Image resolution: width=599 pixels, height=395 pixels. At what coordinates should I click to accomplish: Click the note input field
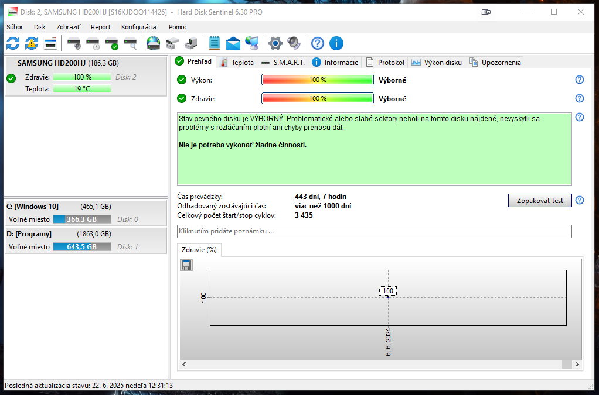tap(374, 231)
